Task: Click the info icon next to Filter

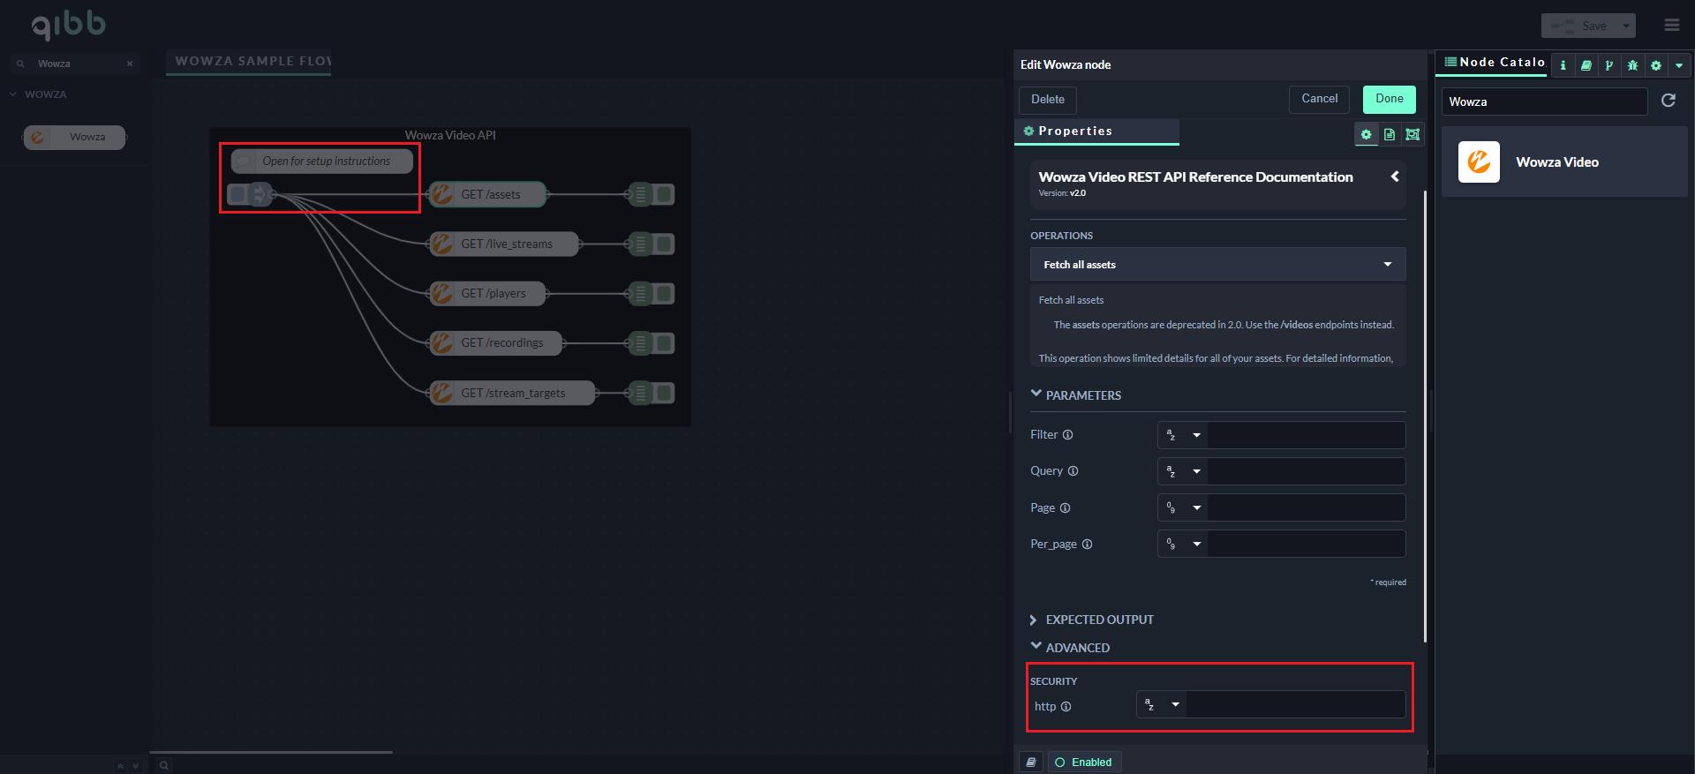Action: [x=1067, y=435]
